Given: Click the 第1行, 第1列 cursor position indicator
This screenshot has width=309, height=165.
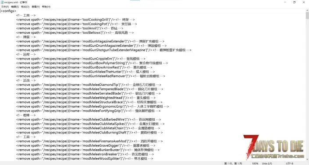Looking at the screenshot, I should 233,163.
